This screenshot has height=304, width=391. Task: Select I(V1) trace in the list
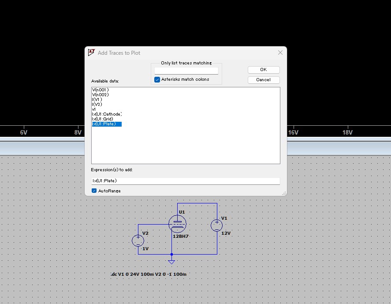click(x=97, y=100)
